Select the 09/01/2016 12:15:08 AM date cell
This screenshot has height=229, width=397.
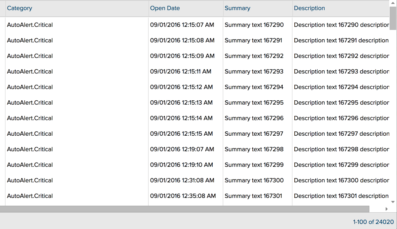click(182, 40)
